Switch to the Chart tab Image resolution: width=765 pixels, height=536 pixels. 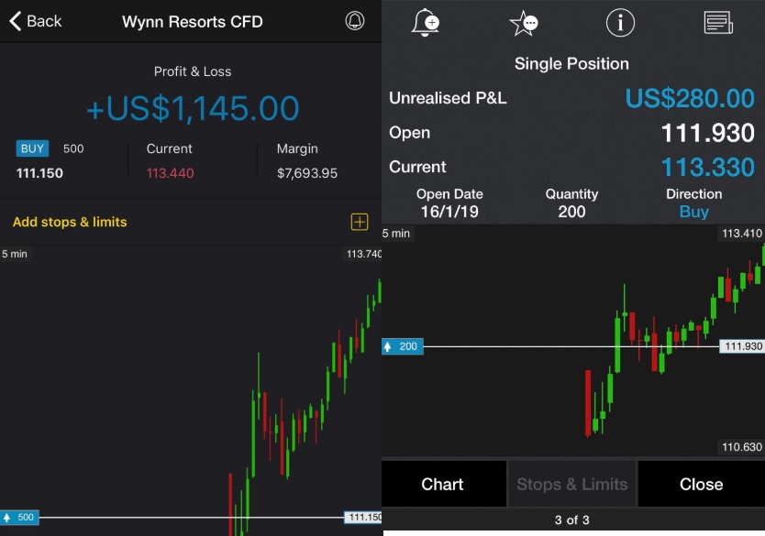pos(443,484)
